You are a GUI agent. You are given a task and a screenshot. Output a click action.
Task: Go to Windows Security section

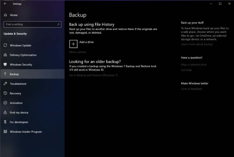pyautogui.click(x=21, y=65)
